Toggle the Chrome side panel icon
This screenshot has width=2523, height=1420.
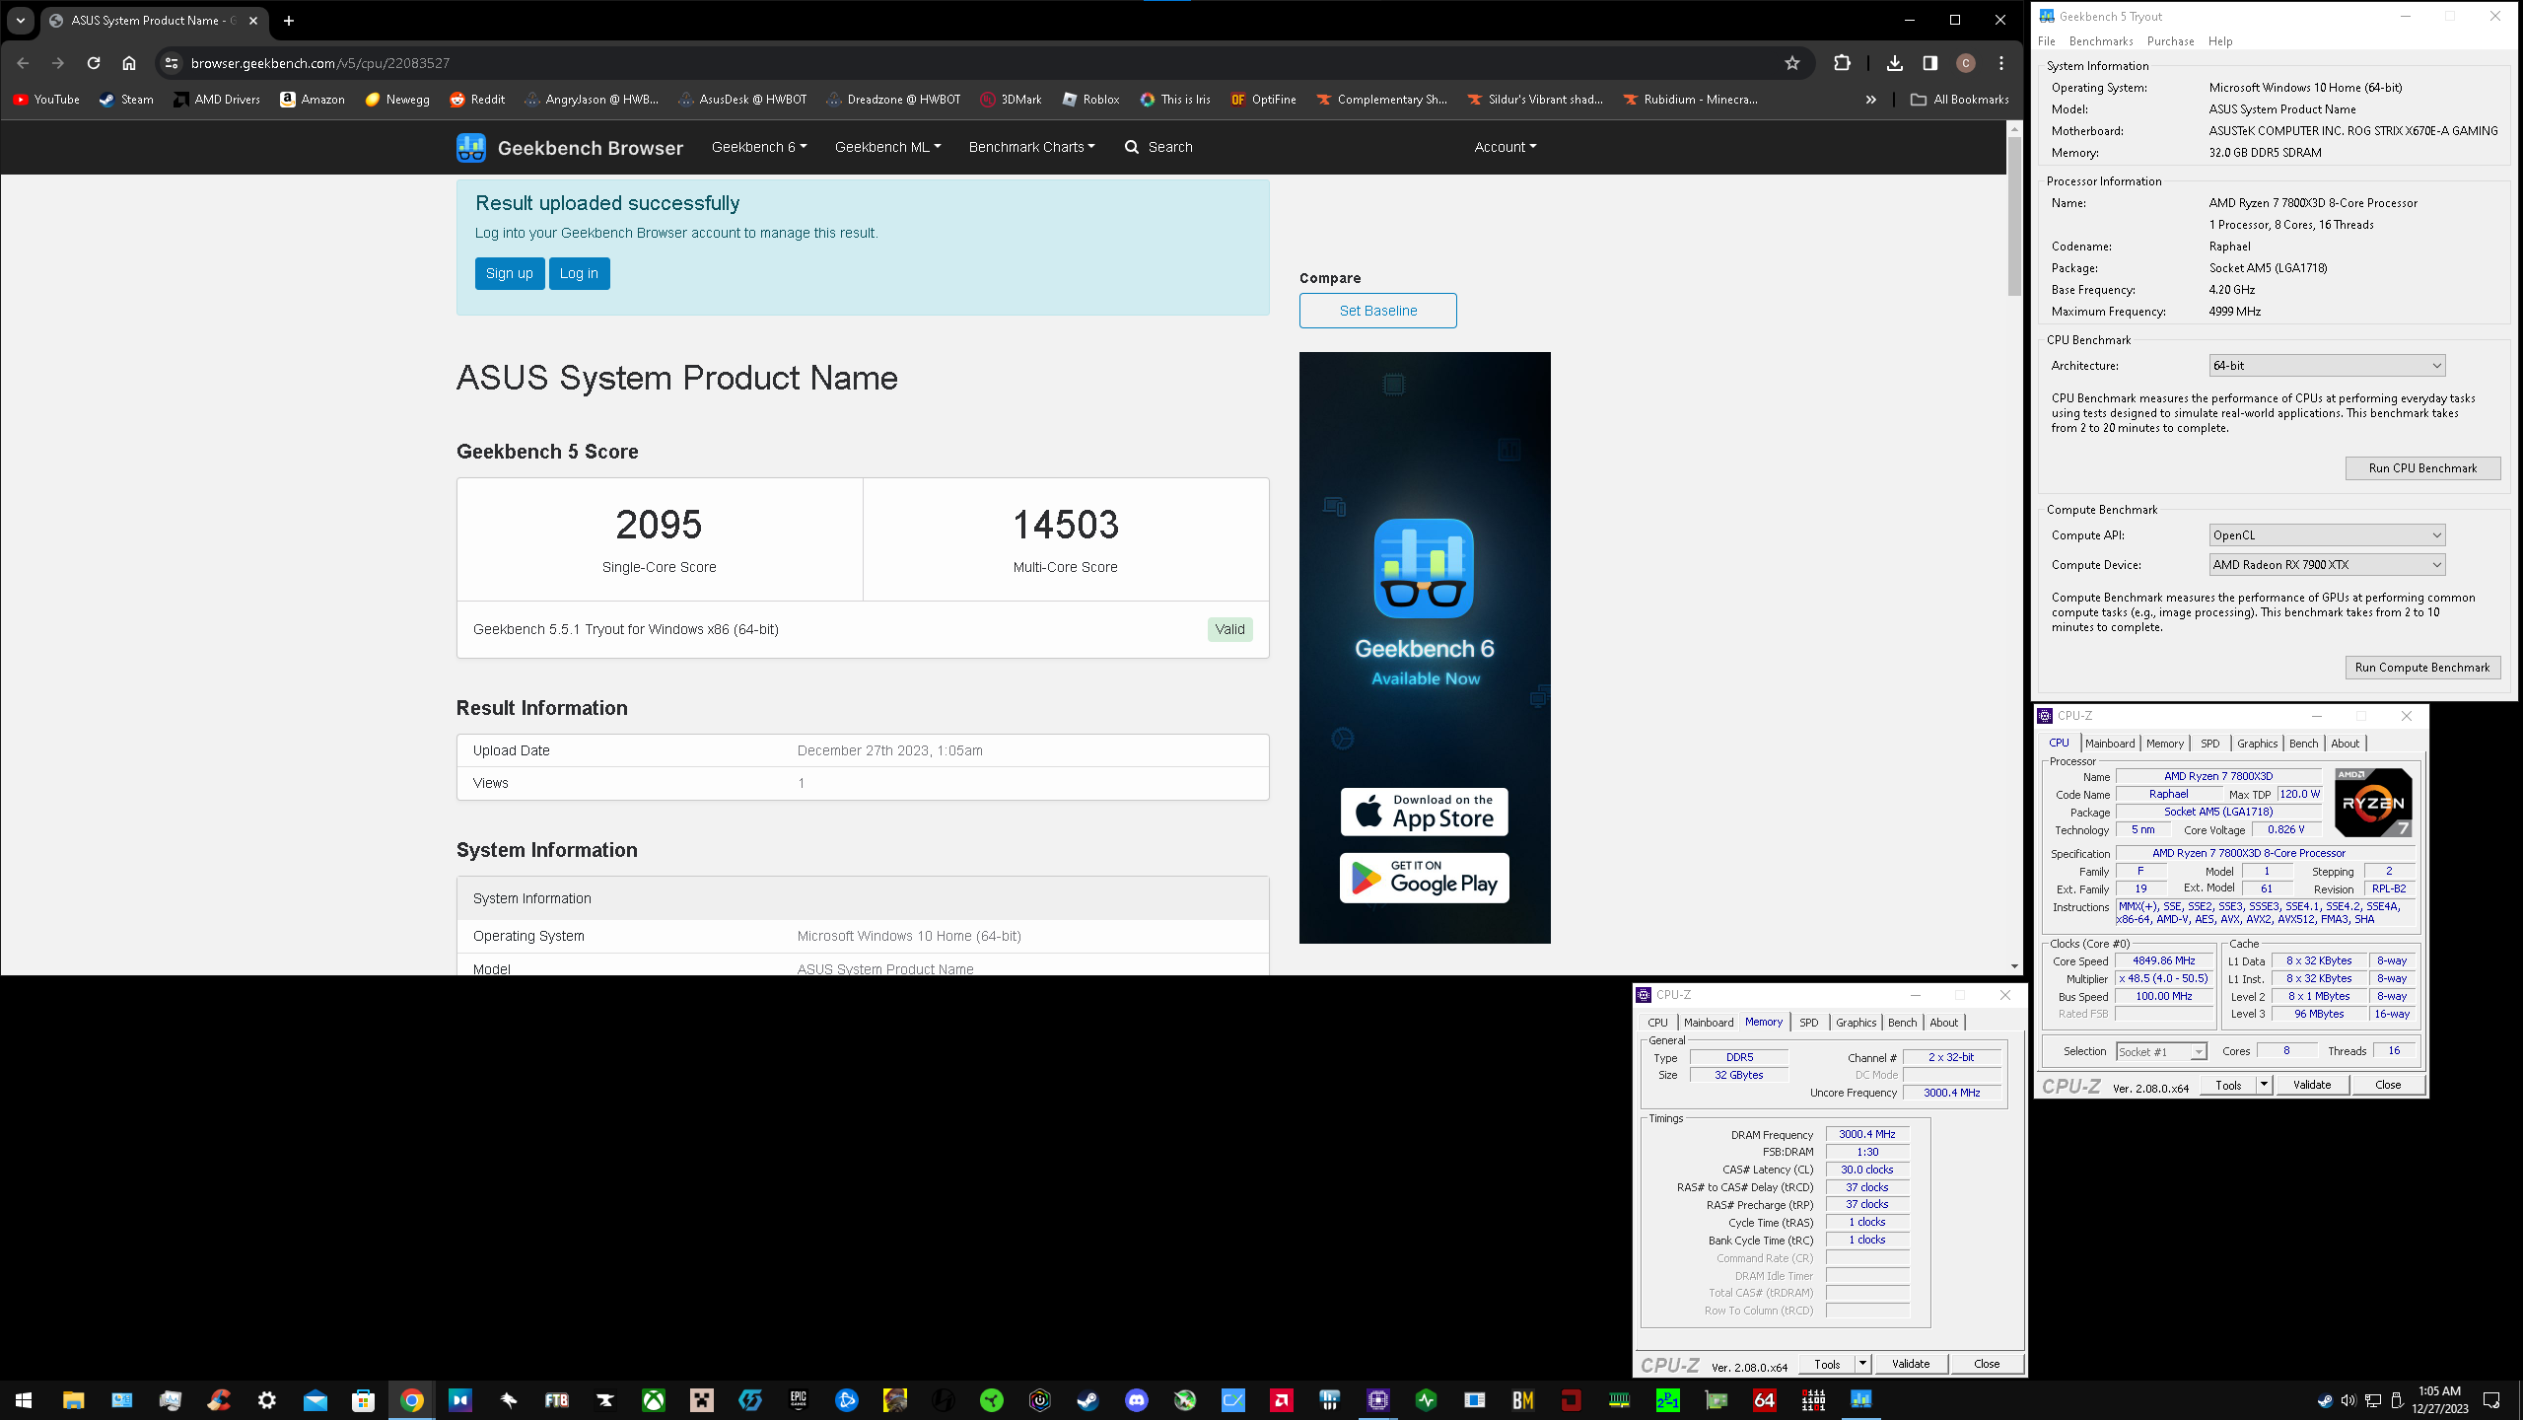pos(1929,63)
